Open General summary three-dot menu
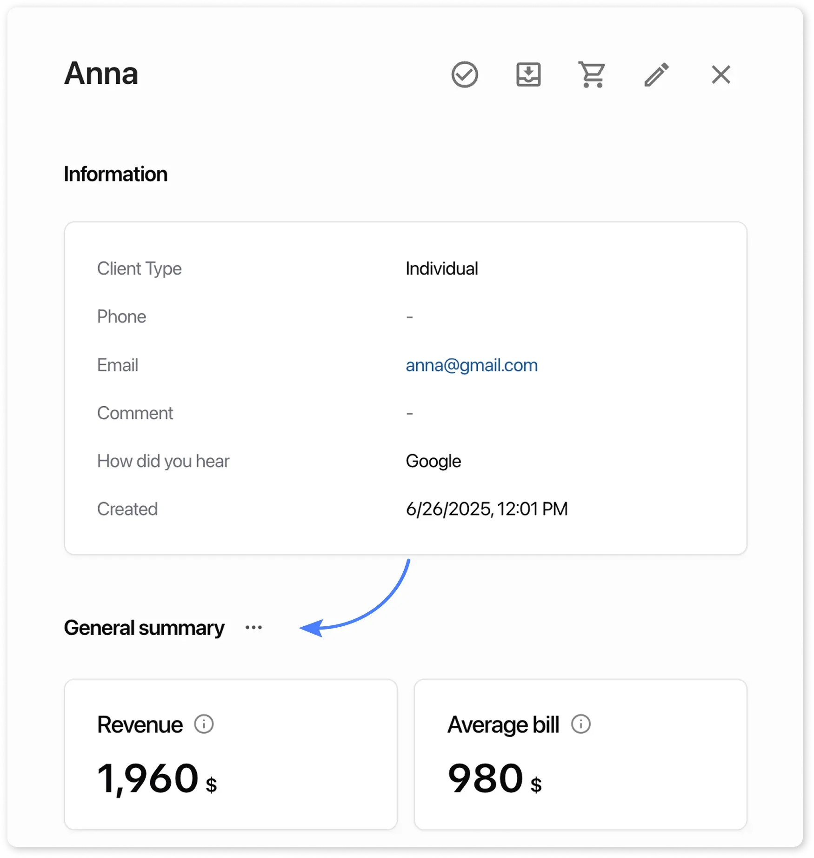The image size is (814, 858). (254, 628)
